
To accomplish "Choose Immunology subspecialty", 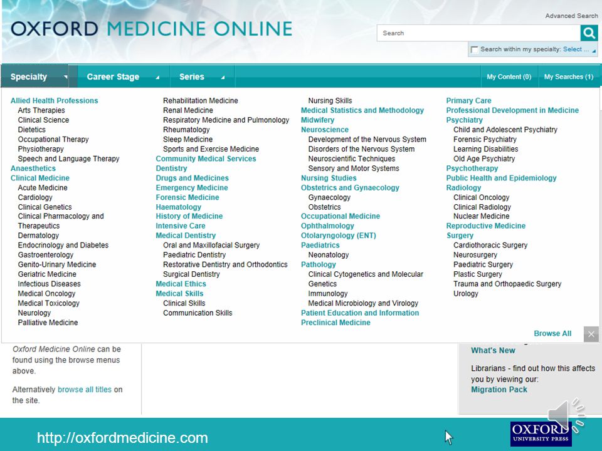I will click(328, 293).
